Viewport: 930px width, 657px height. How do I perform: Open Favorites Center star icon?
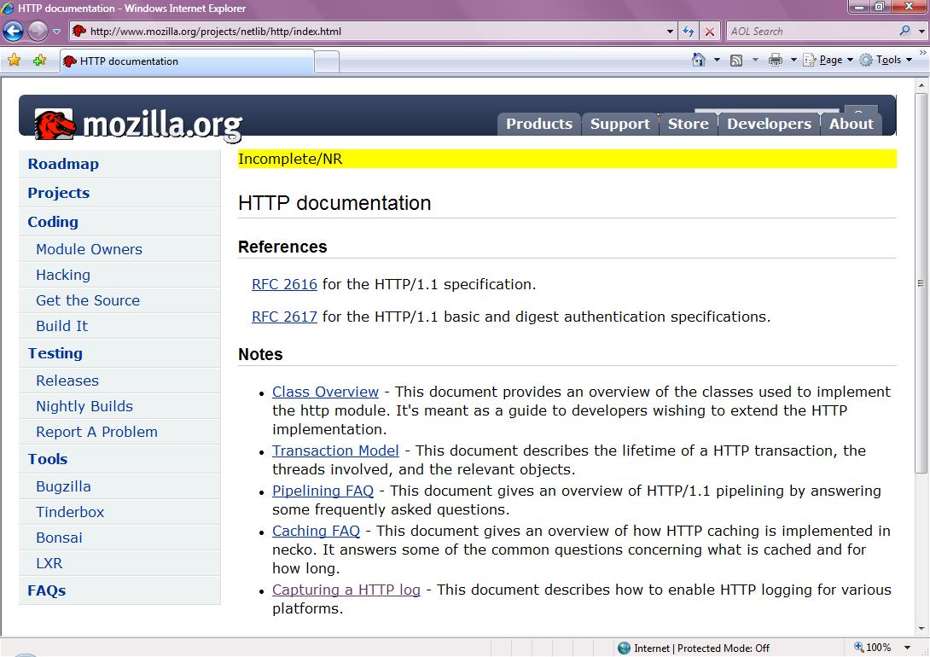[14, 61]
